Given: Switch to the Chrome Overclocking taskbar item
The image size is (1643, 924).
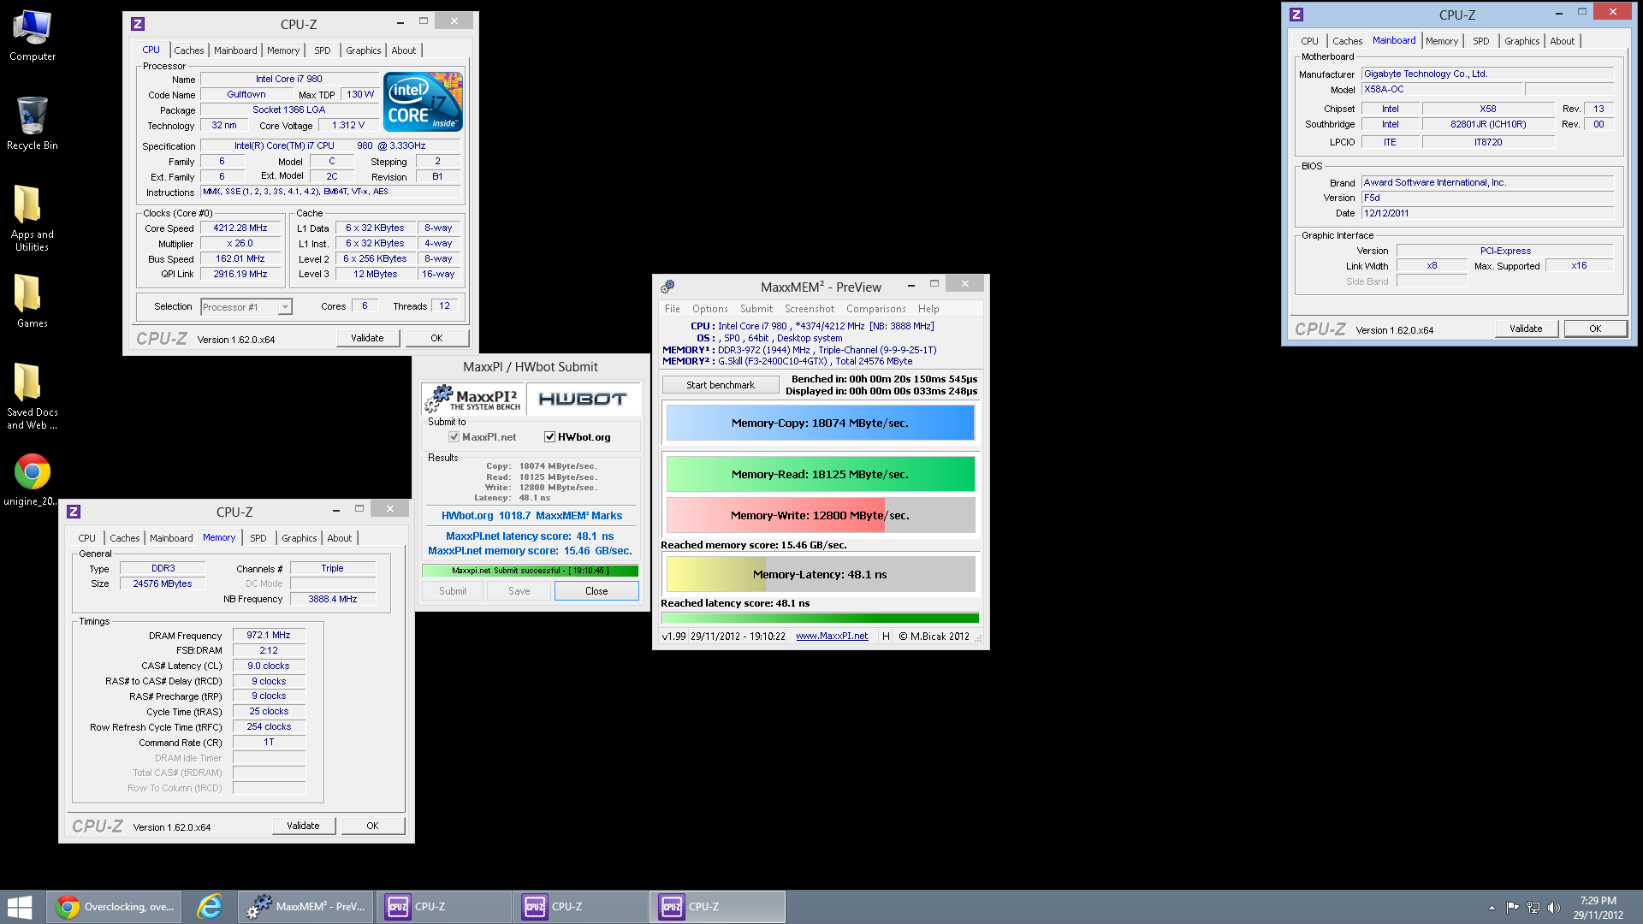Looking at the screenshot, I should [x=114, y=907].
